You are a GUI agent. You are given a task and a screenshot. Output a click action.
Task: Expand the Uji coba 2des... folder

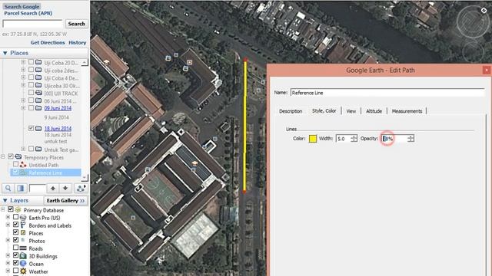[23, 70]
